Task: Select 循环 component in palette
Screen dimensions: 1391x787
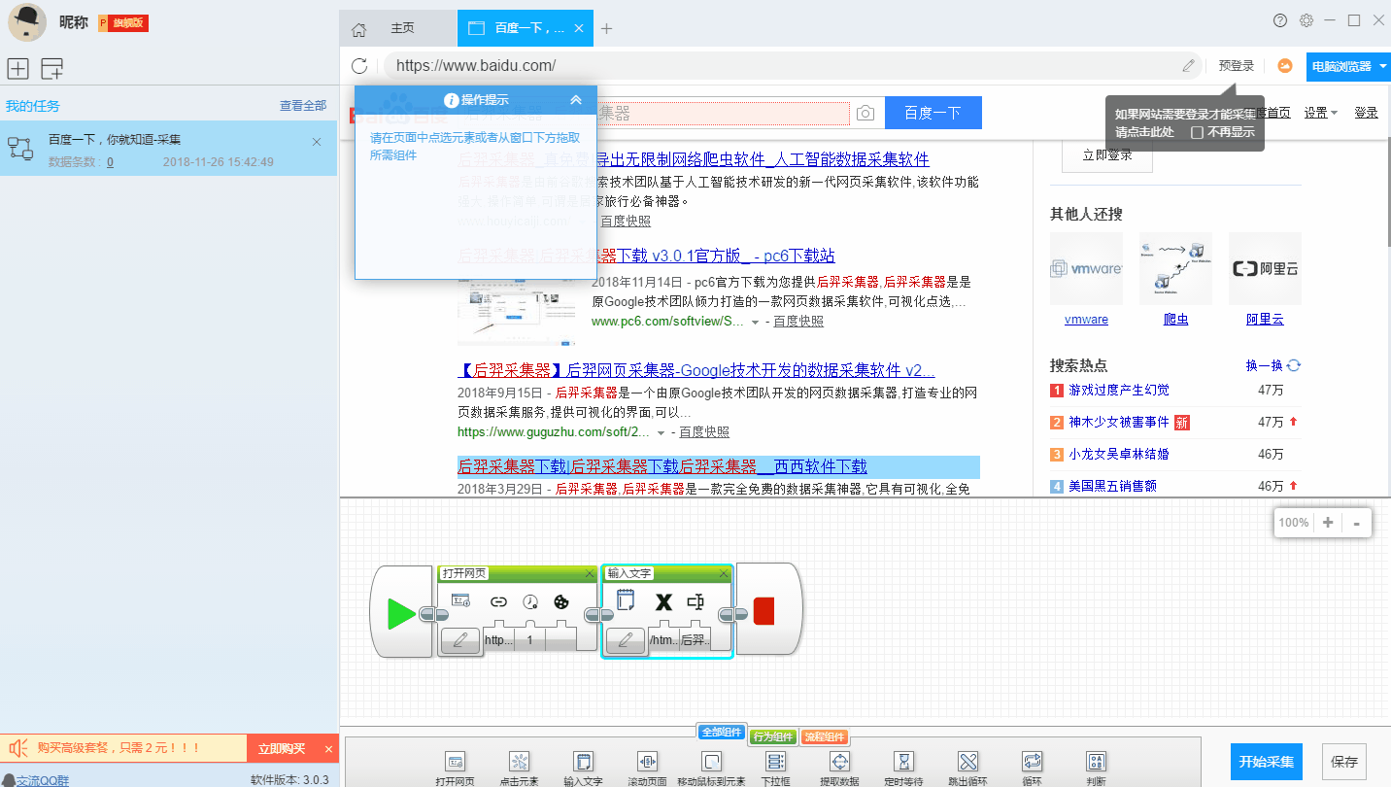Action: pyautogui.click(x=1032, y=769)
